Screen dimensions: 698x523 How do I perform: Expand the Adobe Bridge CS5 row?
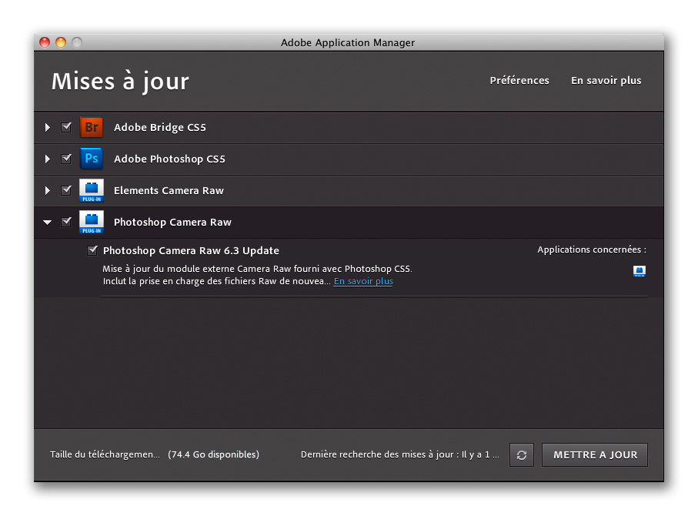[x=47, y=127]
